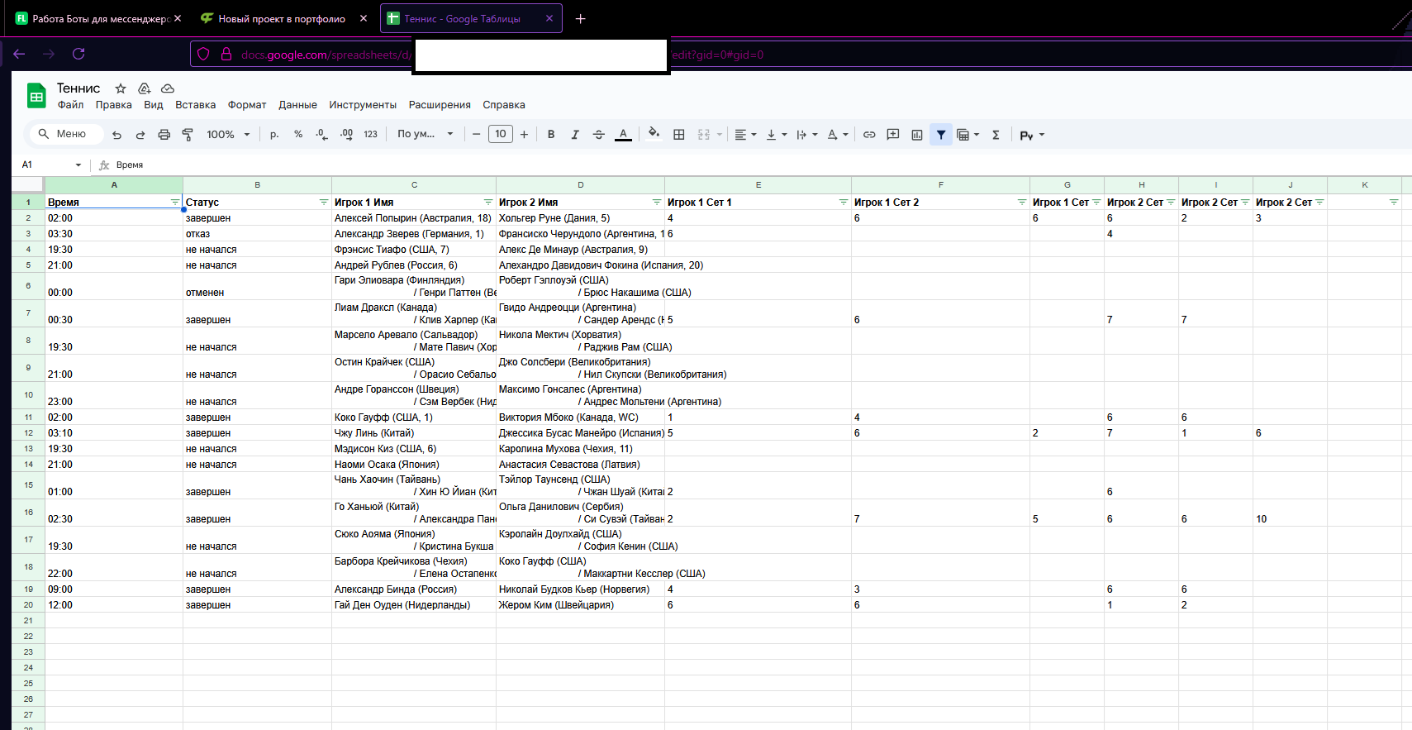Expand the A1 name box dropdown
The image size is (1412, 730).
click(78, 165)
